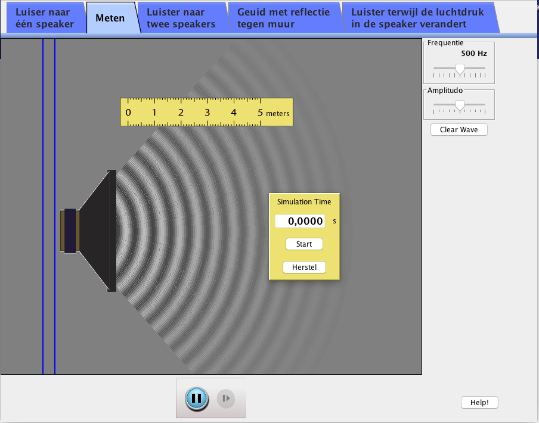Viewport: 539px width, 423px height.
Task: Click the Amplitudo slider thumb
Action: point(460,105)
